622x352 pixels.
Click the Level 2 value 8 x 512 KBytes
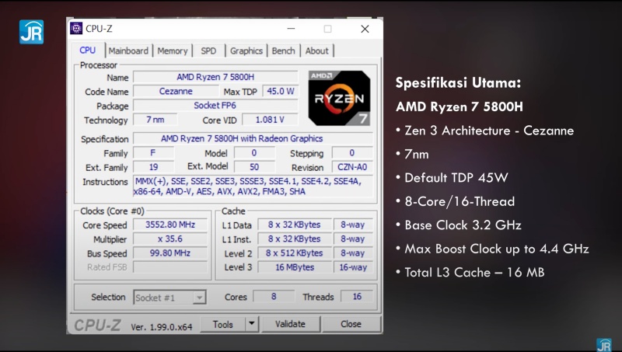click(295, 253)
